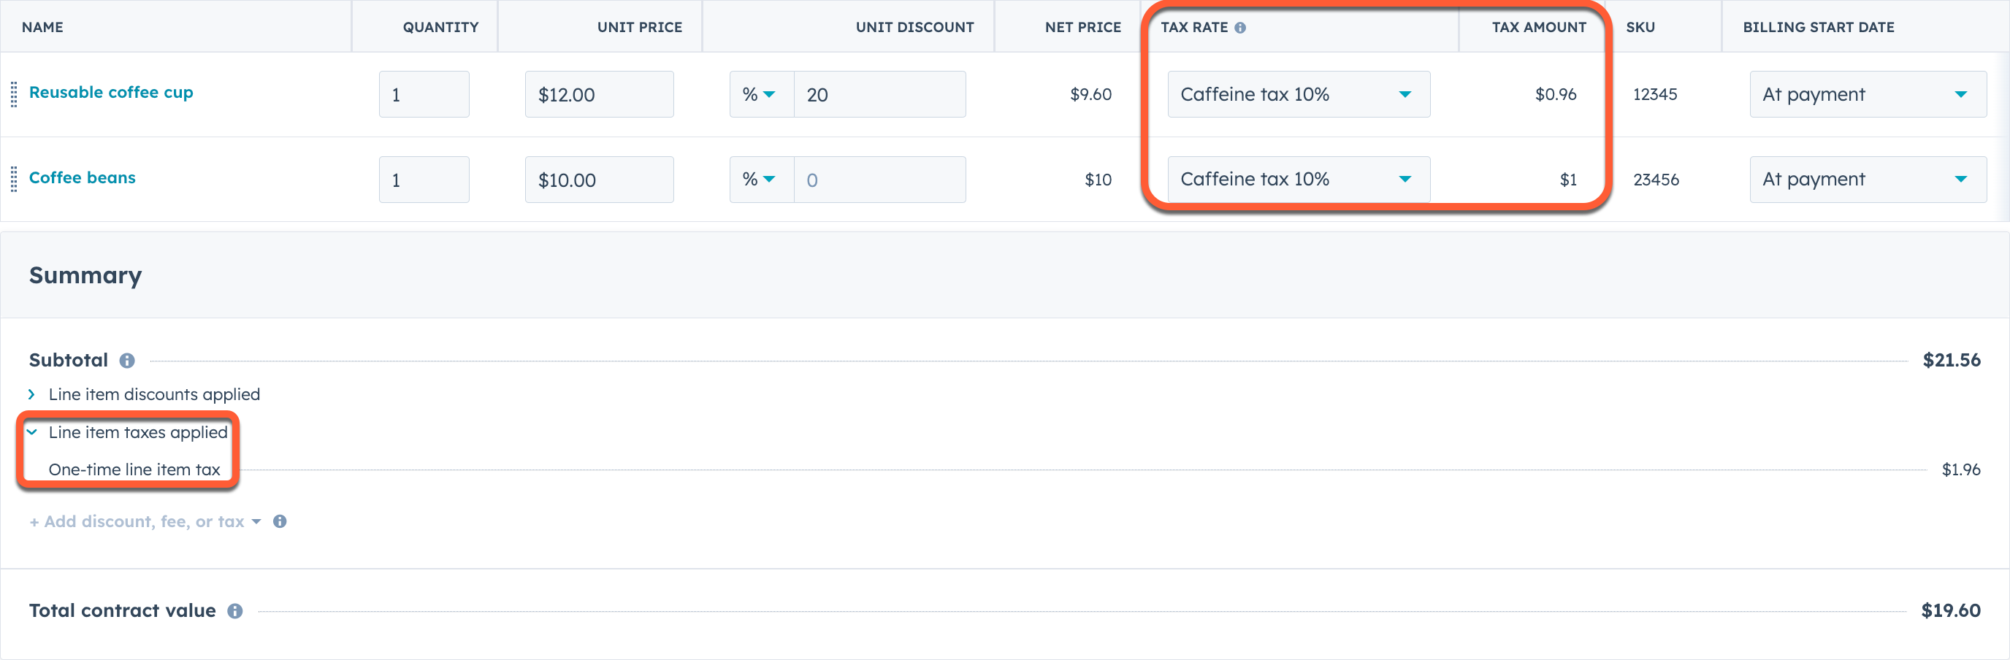Click the Tax Rate info icon
This screenshot has width=2010, height=660.
[x=1240, y=27]
